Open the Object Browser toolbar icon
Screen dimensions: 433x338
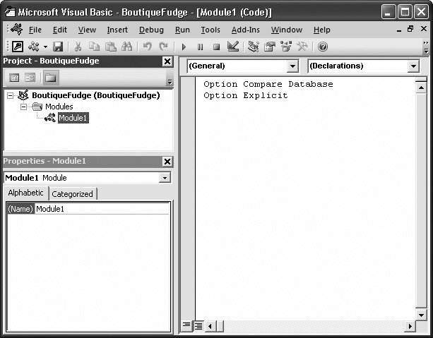click(286, 47)
